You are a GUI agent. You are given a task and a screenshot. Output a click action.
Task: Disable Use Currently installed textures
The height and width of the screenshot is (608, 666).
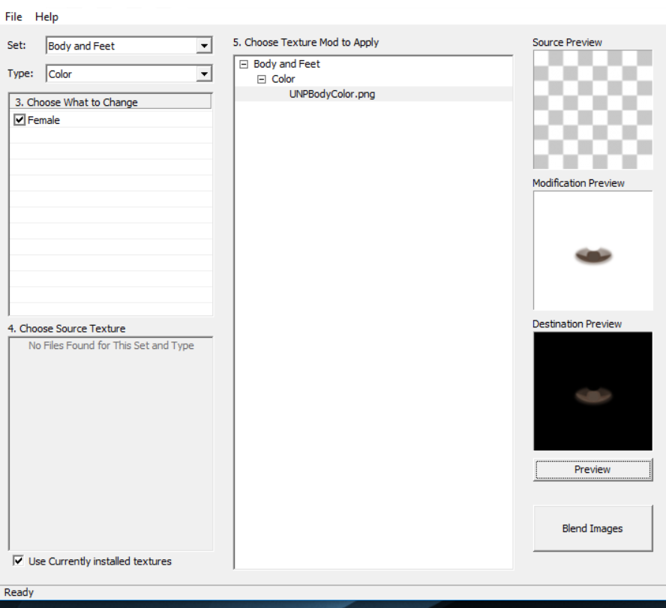coord(17,561)
